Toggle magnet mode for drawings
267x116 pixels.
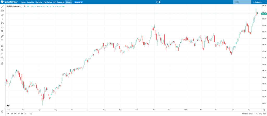coord(2,46)
